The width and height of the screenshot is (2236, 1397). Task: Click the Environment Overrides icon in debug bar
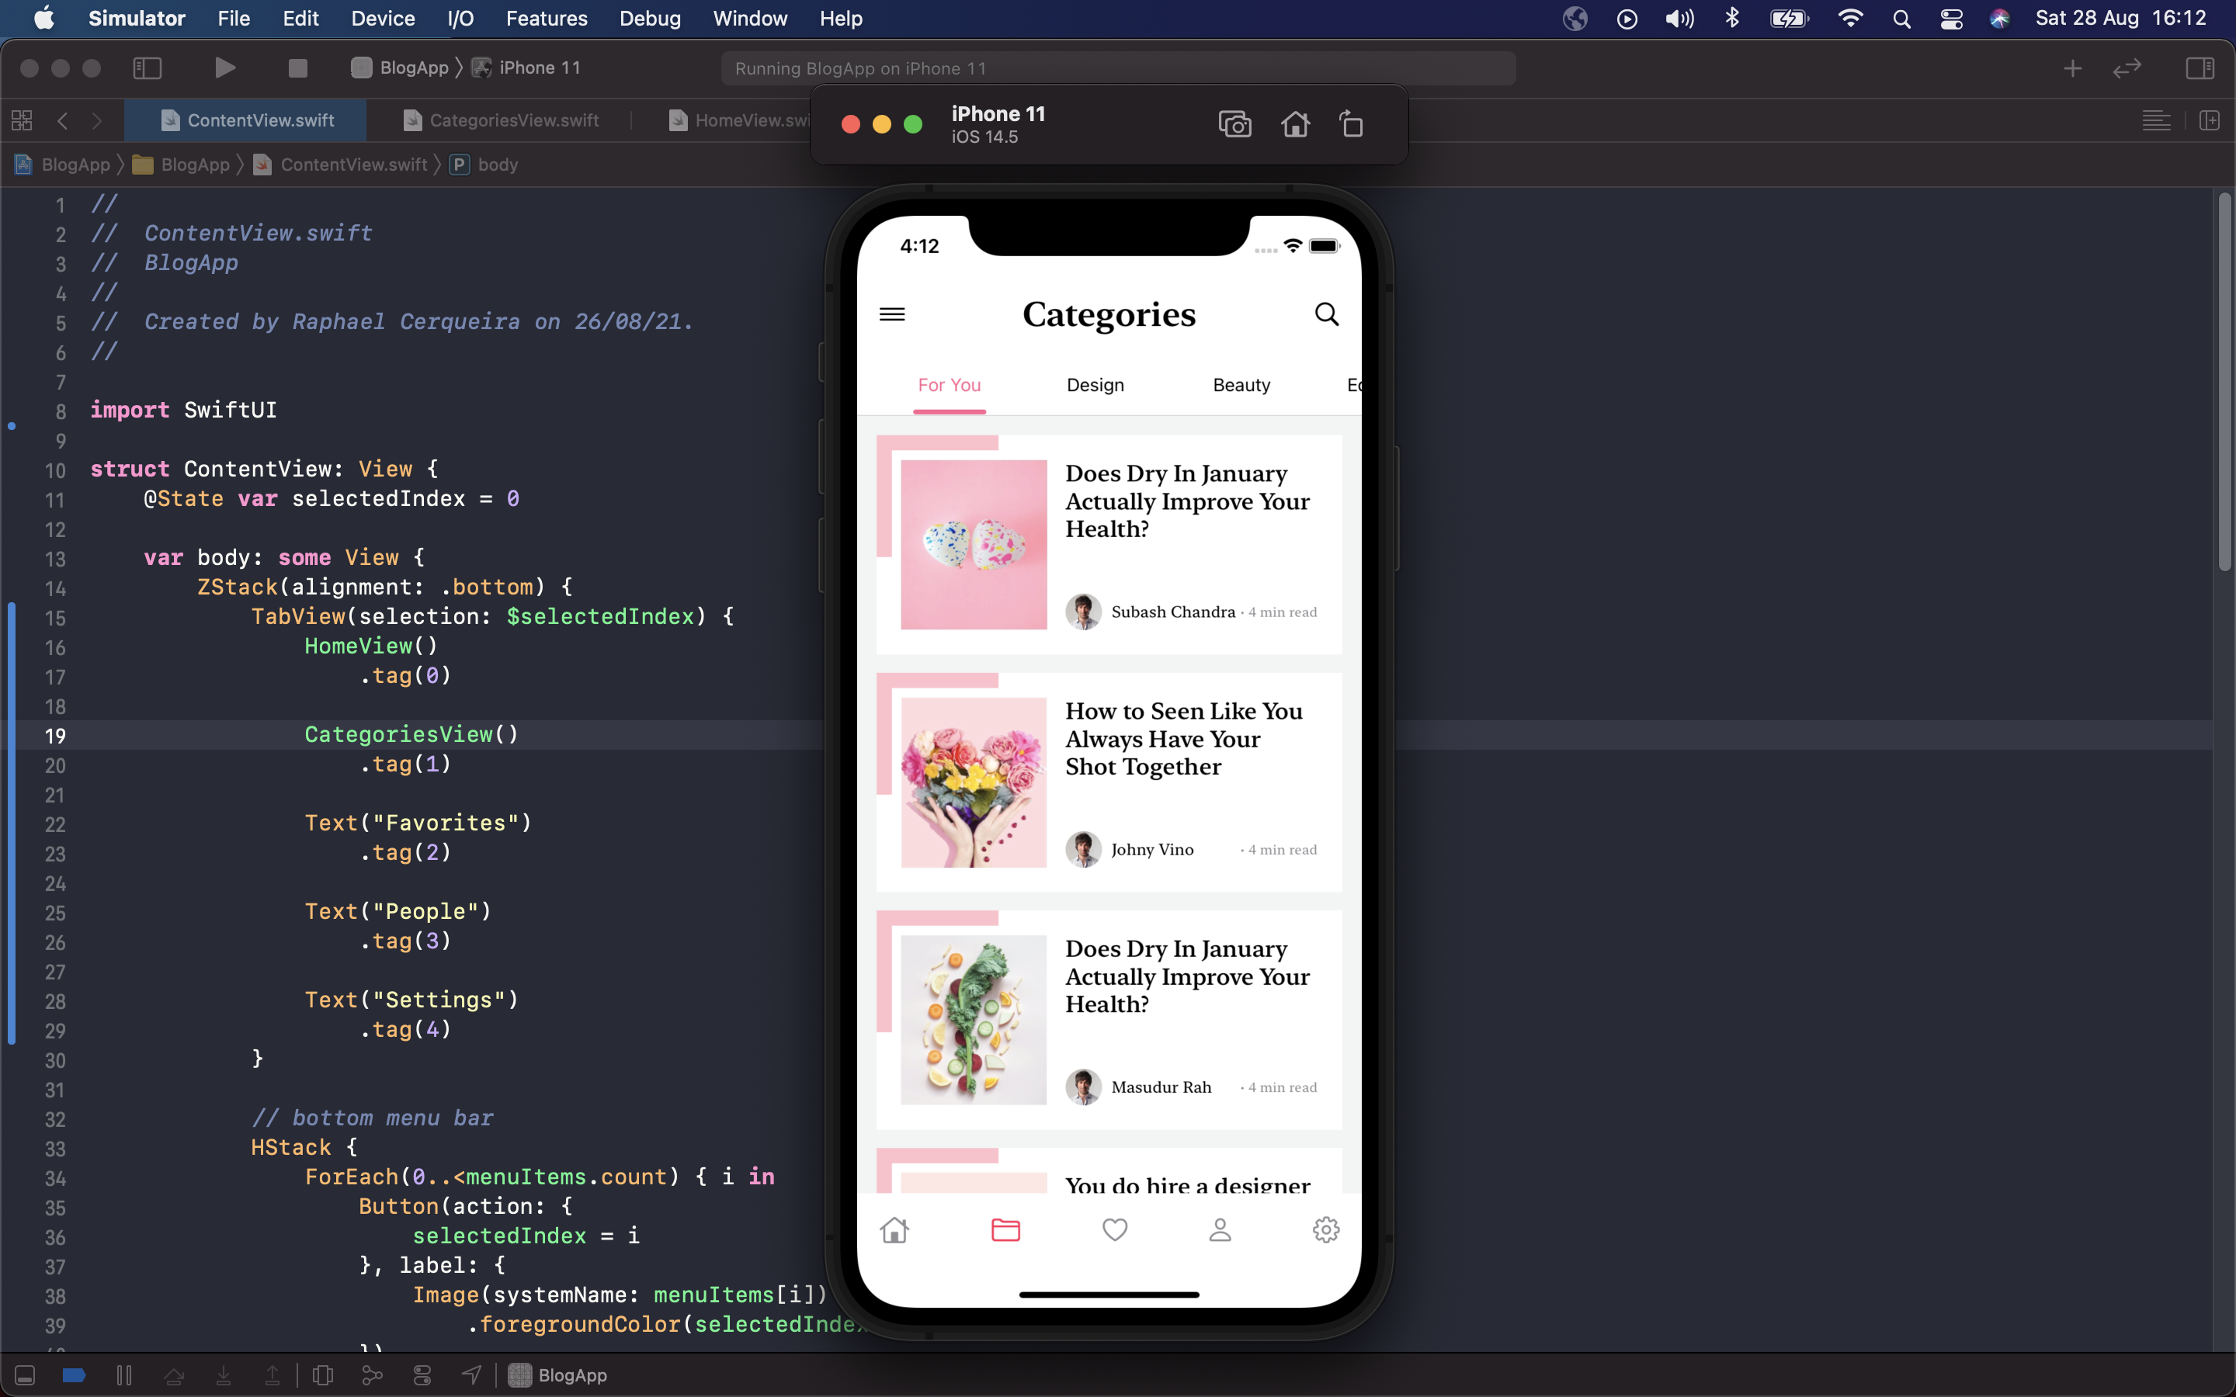coord(422,1374)
